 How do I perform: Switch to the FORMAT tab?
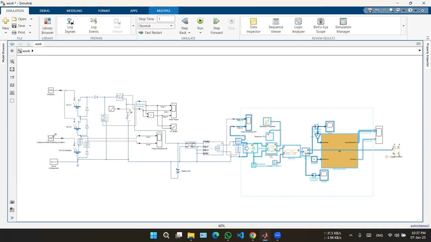[104, 11]
